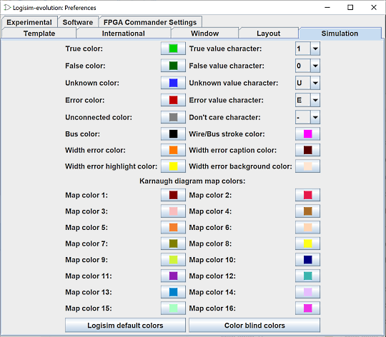Apply Color blind colors

click(254, 325)
